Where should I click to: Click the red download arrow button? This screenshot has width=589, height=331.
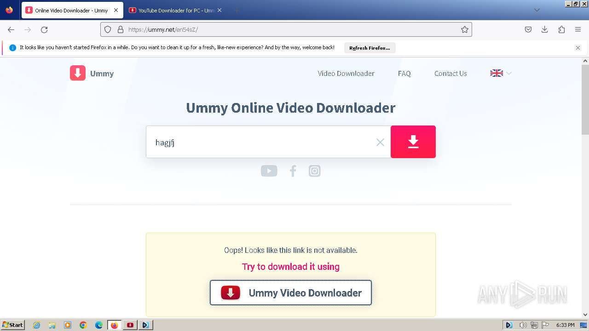pos(413,142)
